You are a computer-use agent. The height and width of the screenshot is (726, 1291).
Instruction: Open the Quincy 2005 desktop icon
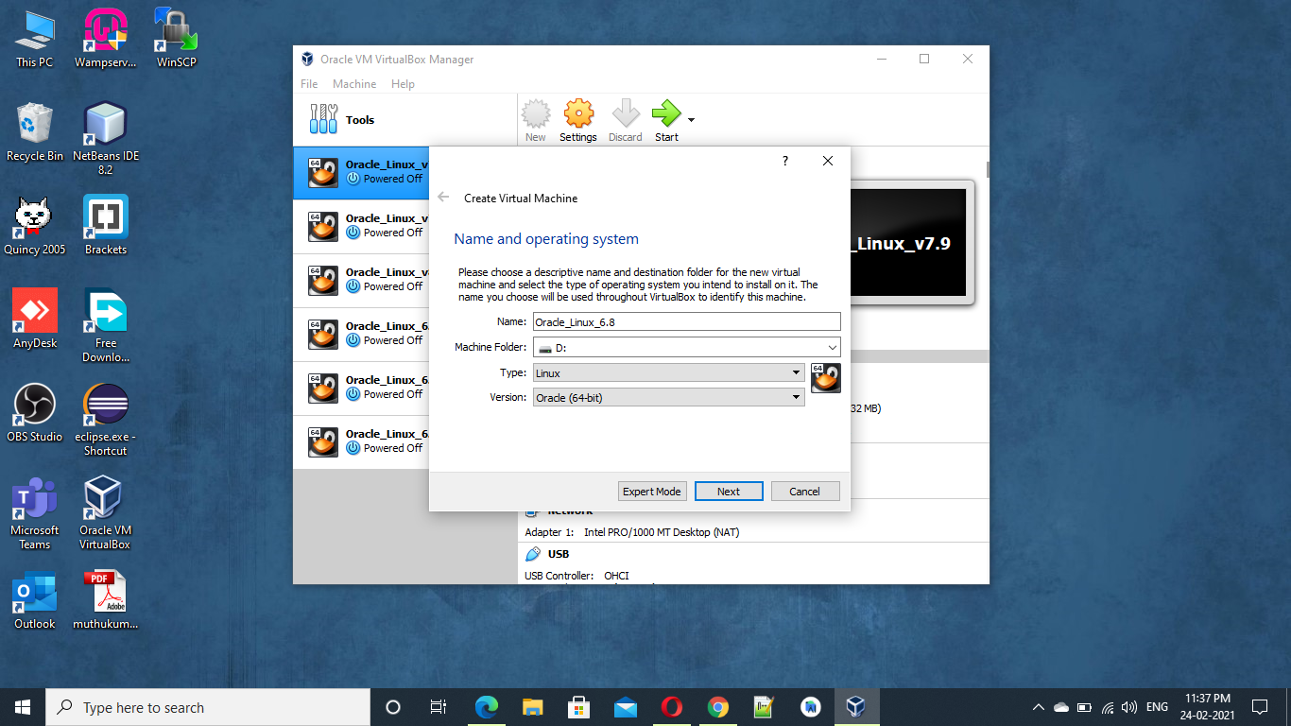click(x=35, y=225)
